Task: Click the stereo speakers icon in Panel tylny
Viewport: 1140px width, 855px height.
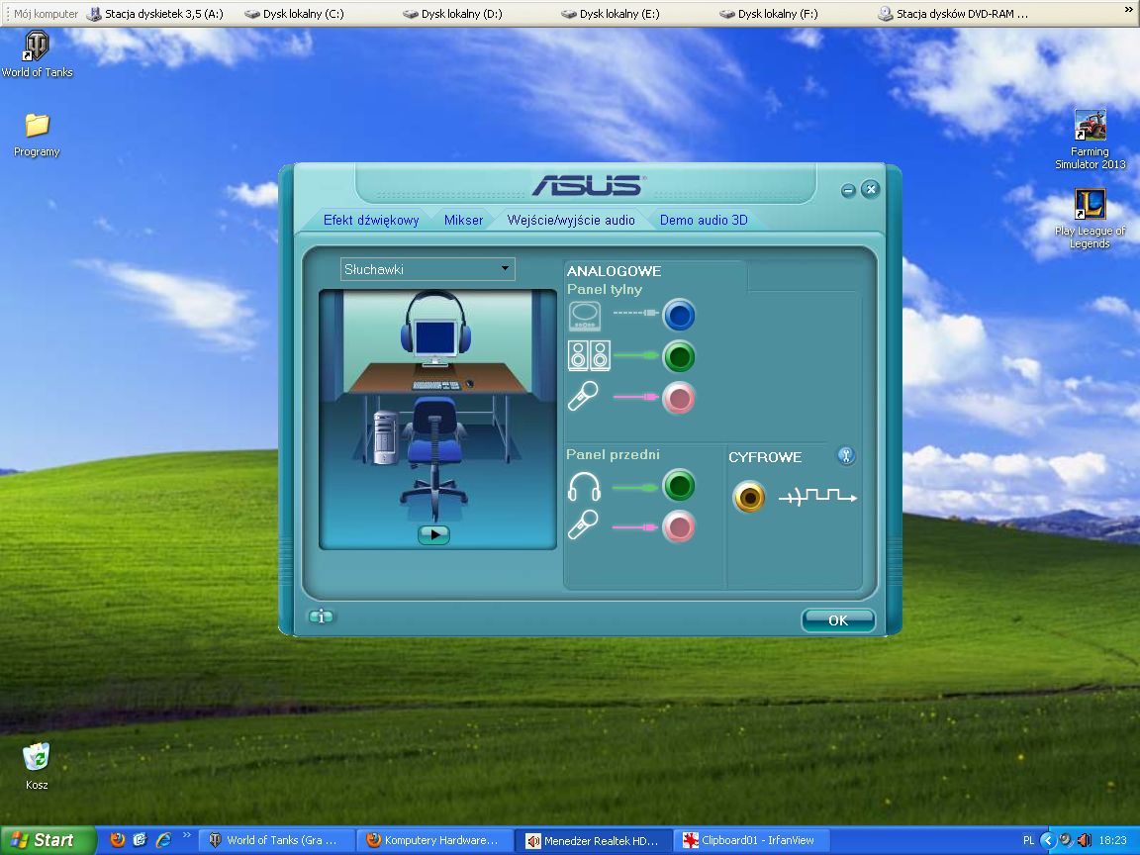Action: click(589, 356)
